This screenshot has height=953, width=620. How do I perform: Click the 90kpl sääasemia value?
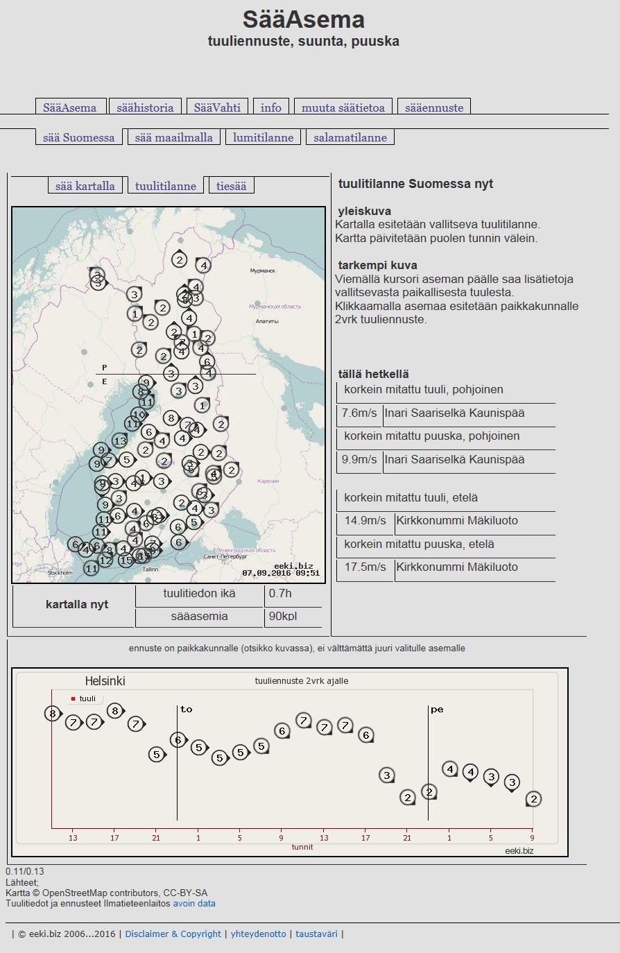click(283, 616)
